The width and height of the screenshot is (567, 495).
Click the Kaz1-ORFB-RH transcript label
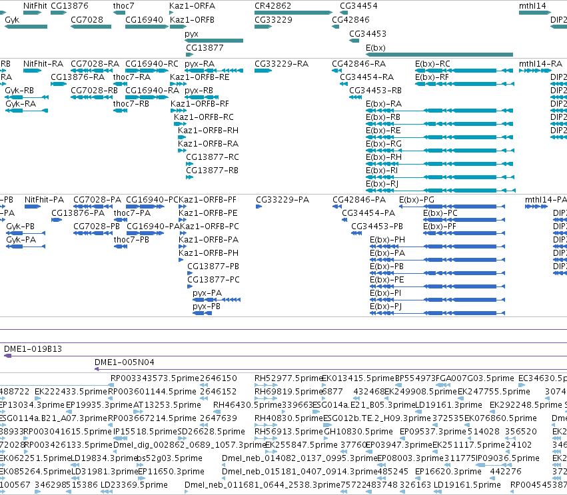208,131
